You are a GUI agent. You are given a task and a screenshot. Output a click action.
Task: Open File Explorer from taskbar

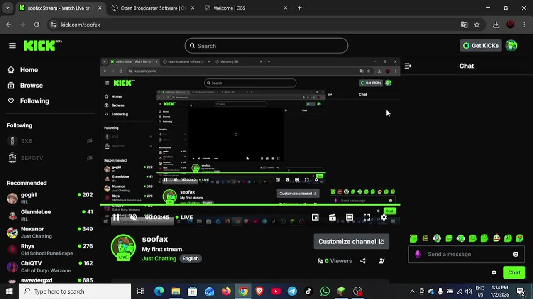[x=176, y=291]
